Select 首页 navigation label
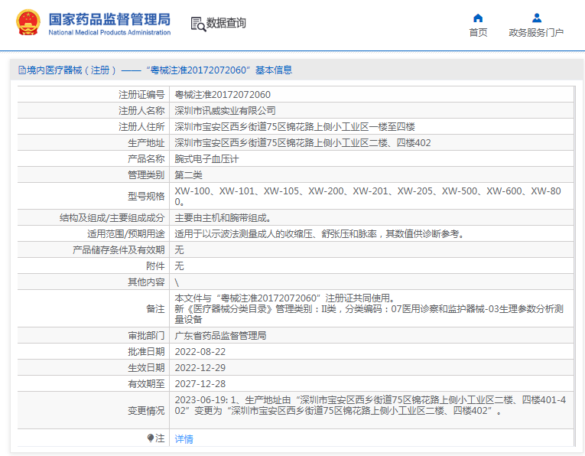This screenshot has height=456, width=585. [x=478, y=32]
